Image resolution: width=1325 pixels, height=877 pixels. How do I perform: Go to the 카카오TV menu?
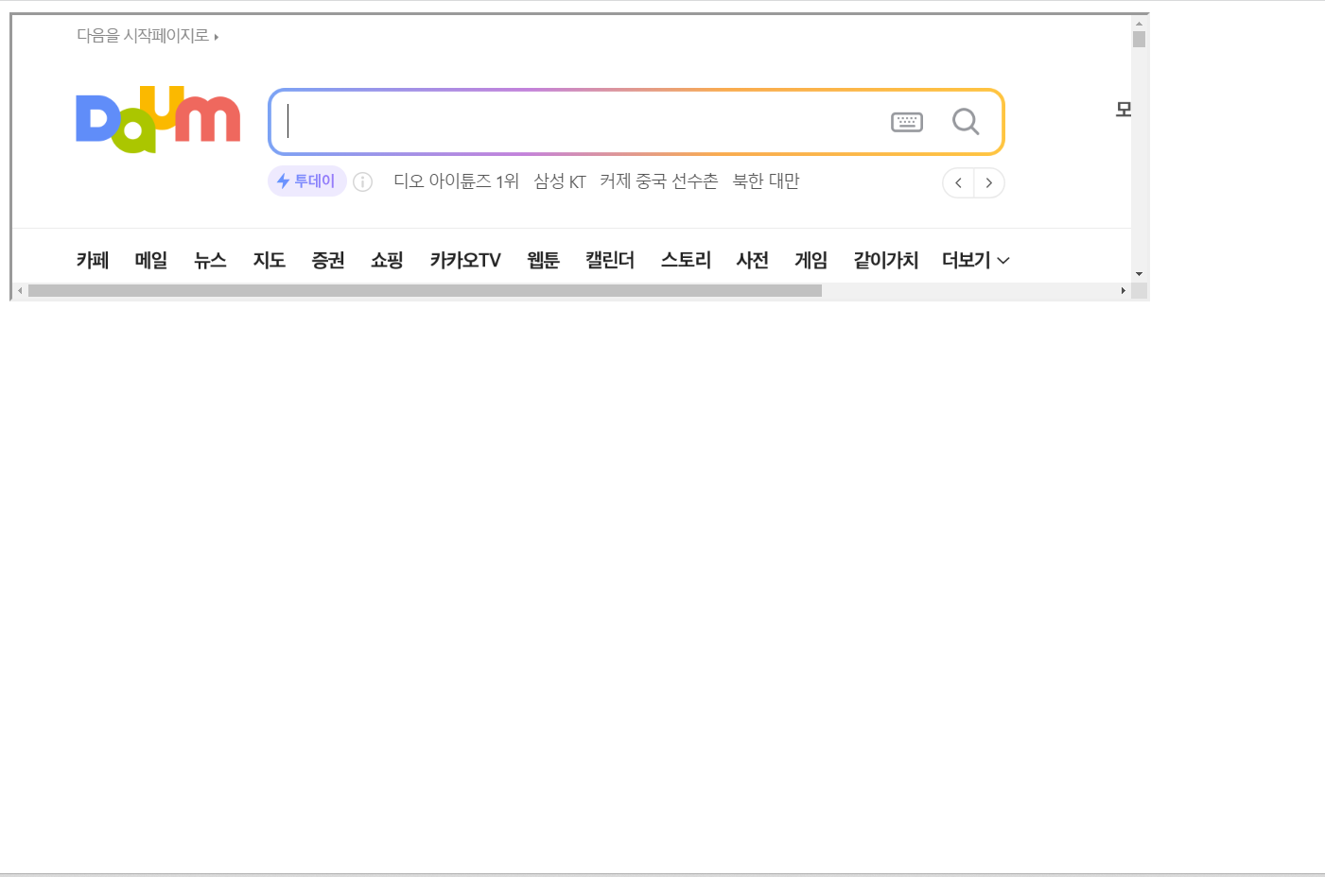(x=465, y=260)
